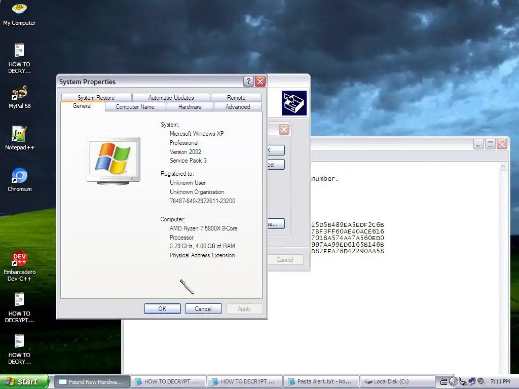519x389 pixels.
Task: Switch to second HOW TO DECRYPT taskbar button
Action: pyautogui.click(x=245, y=381)
